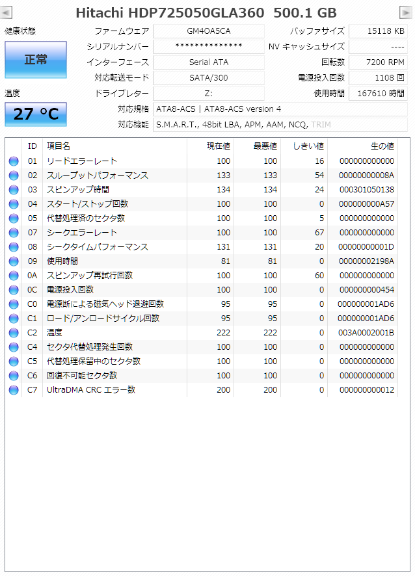The height and width of the screenshot is (576, 415).
Task: Select power-on hours field 167610 時間
Action: pyautogui.click(x=378, y=94)
